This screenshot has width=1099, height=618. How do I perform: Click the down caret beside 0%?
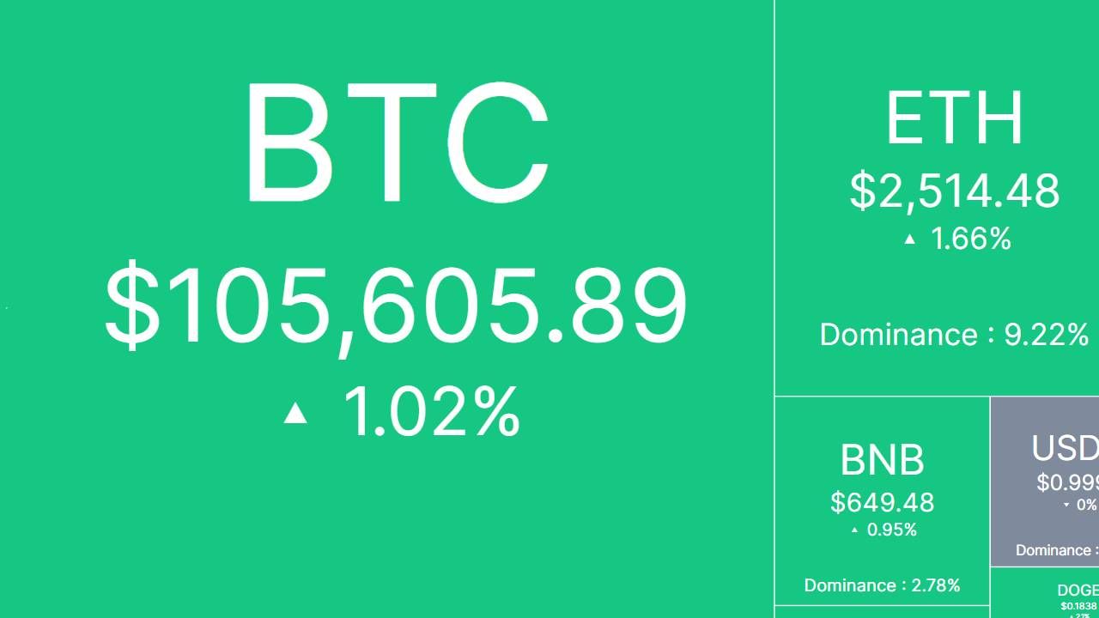[x=1066, y=506]
